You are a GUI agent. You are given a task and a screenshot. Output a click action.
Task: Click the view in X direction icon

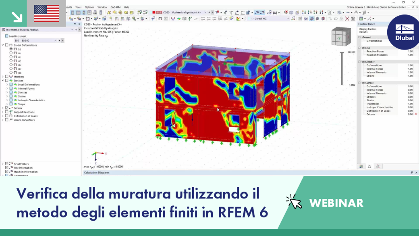[x=304, y=13]
